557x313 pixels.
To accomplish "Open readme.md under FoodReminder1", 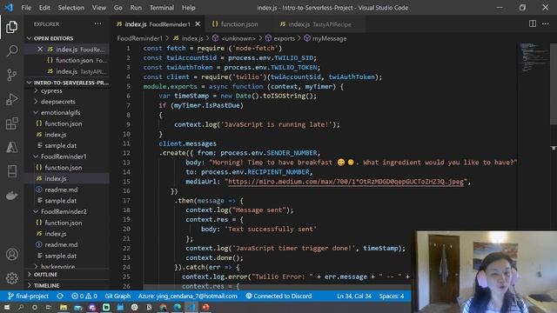I will click(61, 190).
